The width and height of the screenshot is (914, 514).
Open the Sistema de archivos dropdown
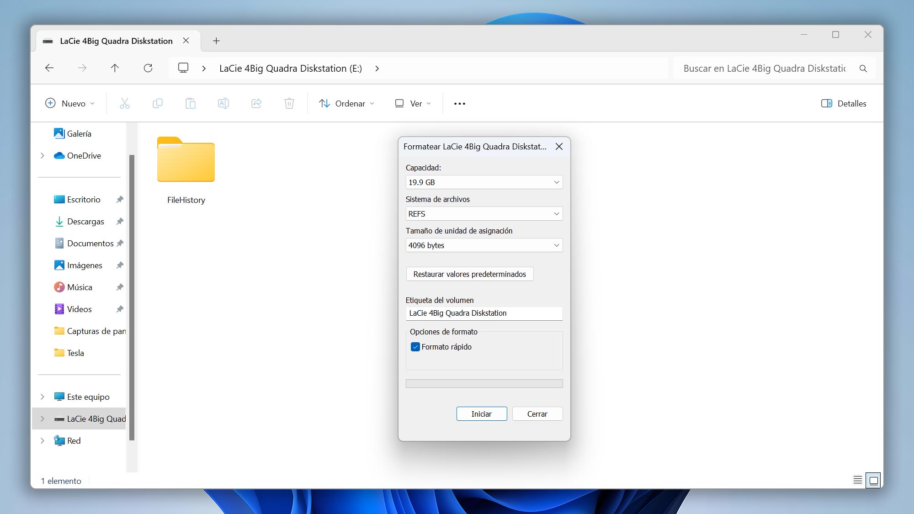coord(484,214)
